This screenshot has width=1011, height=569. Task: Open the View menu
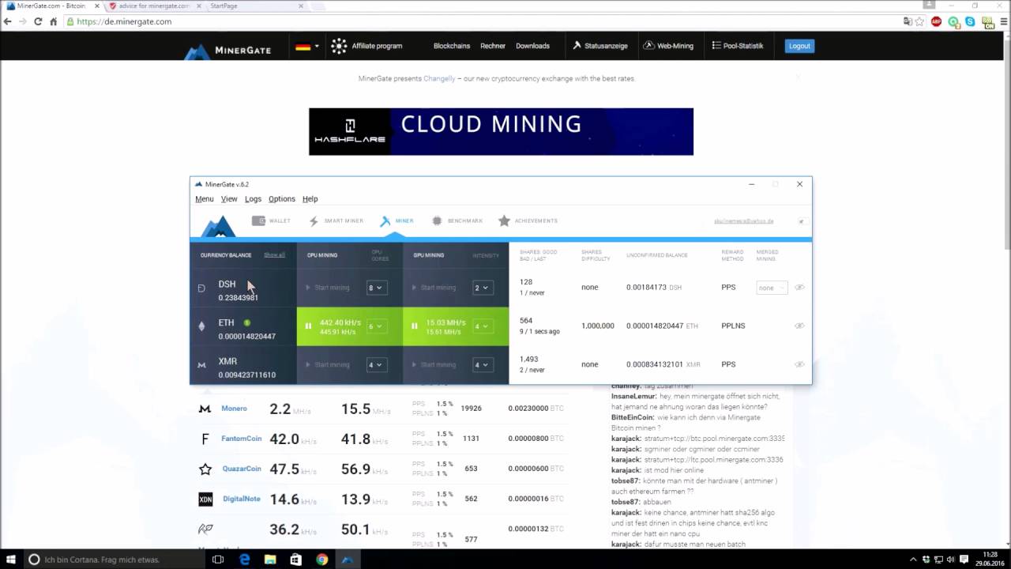tap(229, 199)
